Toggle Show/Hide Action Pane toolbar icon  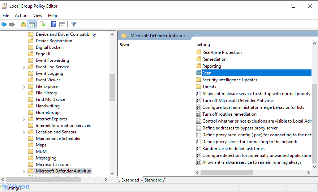point(62,25)
